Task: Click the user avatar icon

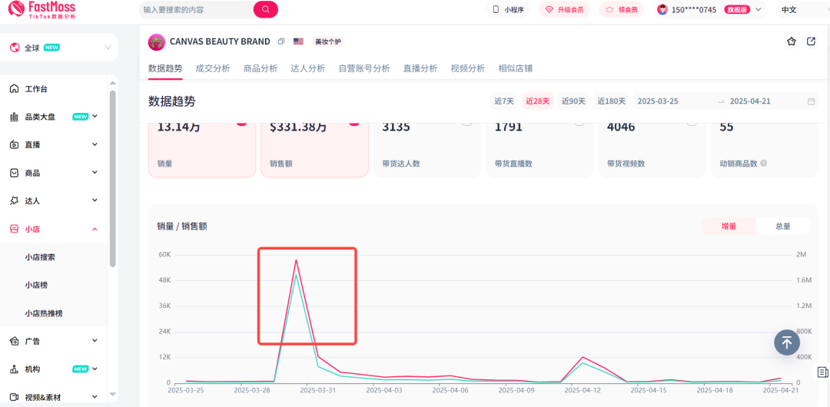Action: pyautogui.click(x=662, y=9)
